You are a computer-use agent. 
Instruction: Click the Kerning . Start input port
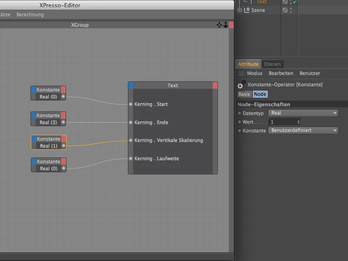pyautogui.click(x=131, y=104)
